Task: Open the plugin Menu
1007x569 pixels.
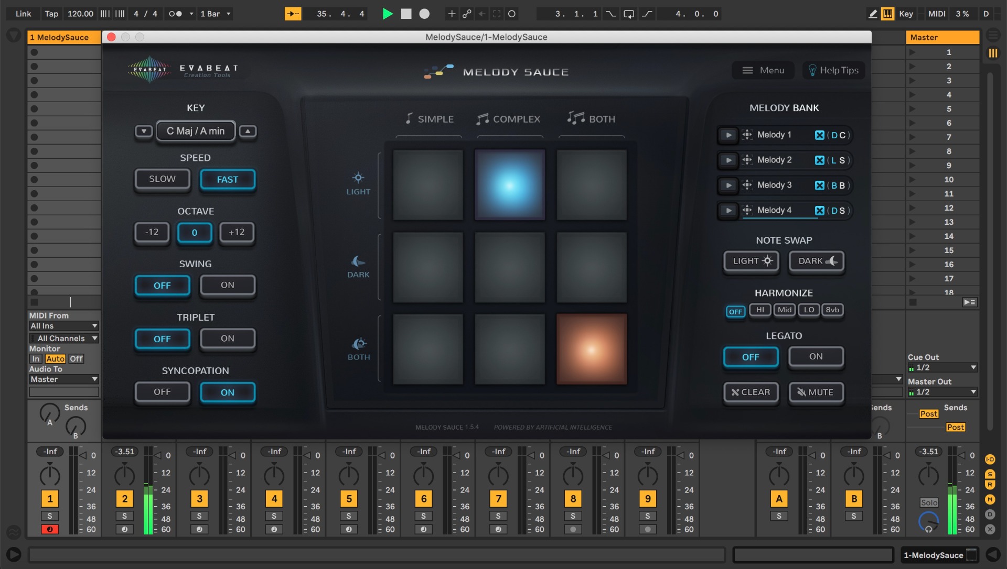Action: 763,70
